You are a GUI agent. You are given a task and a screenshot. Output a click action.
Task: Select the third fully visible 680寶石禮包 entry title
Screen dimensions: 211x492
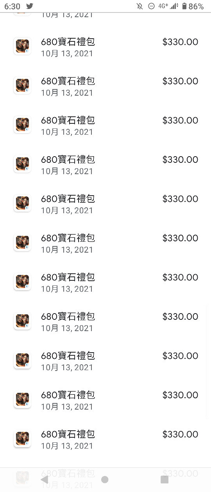coord(68,120)
